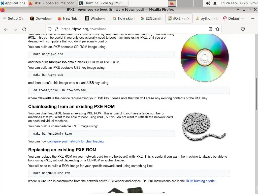The height and width of the screenshot is (194, 258).
Task: Open the tracking protection shield icon
Action: coord(50,29)
